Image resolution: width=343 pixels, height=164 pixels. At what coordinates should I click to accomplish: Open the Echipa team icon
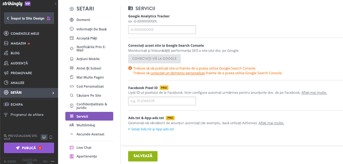6,105
